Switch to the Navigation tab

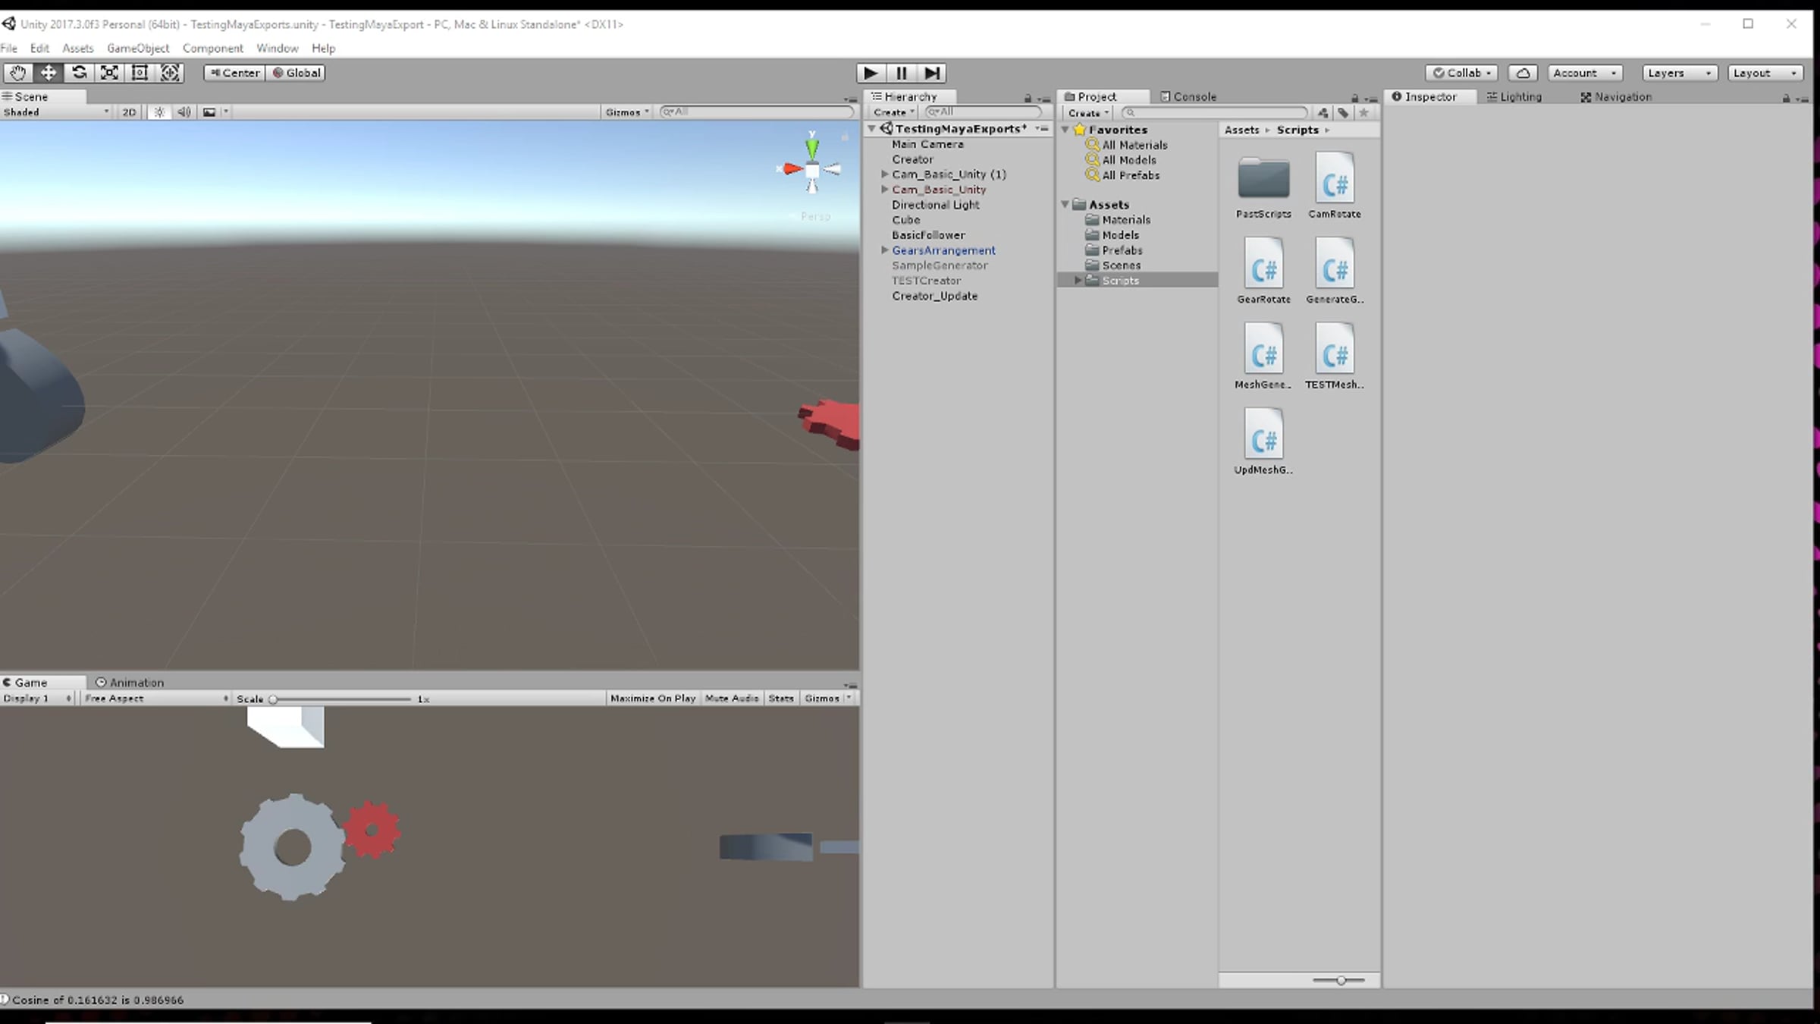coord(1616,97)
